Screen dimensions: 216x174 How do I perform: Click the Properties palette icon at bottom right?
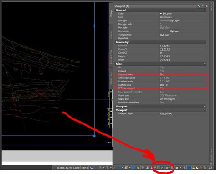click(211, 164)
